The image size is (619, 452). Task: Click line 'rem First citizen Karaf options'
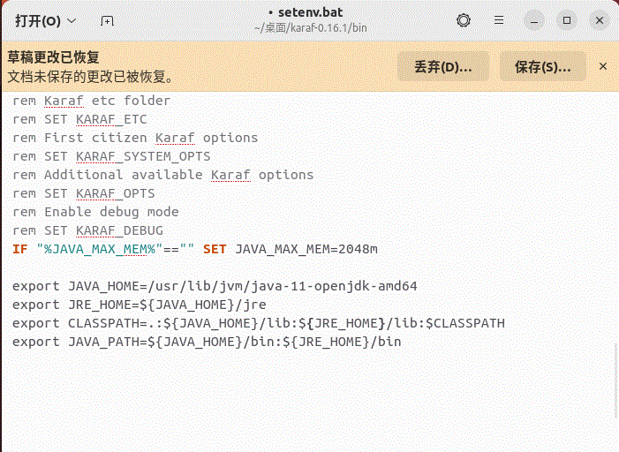(135, 139)
